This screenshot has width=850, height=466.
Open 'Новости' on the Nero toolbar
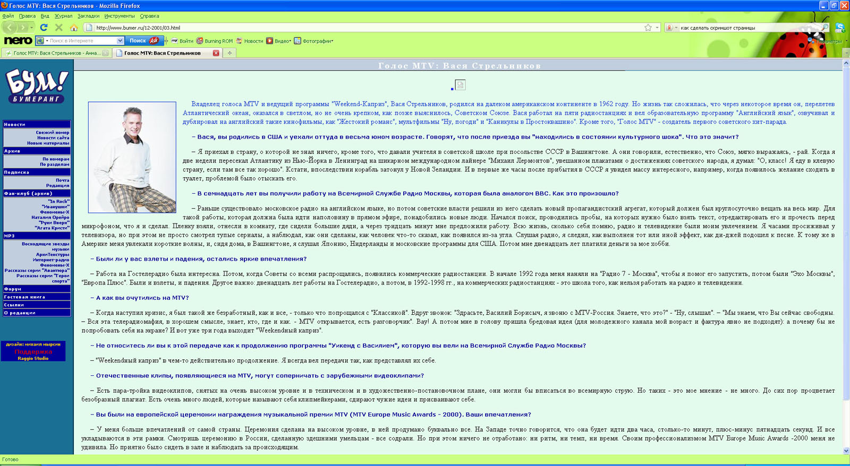[x=250, y=41]
